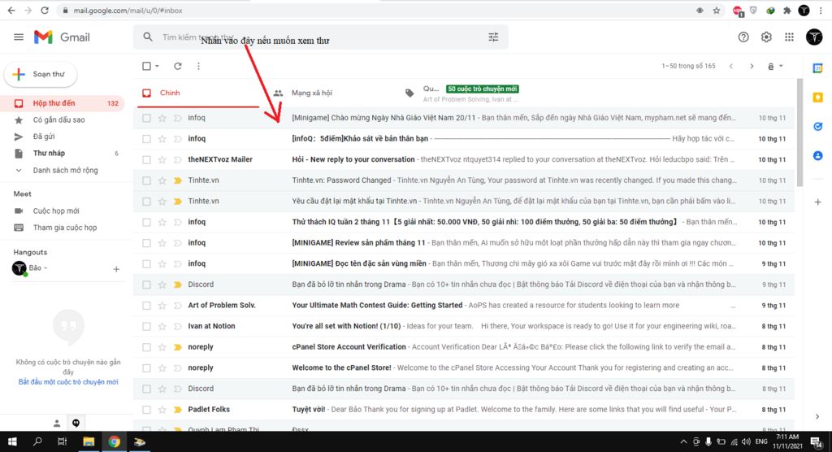Click the Soạn thư compose button
This screenshot has width=832, height=452.
coord(41,74)
